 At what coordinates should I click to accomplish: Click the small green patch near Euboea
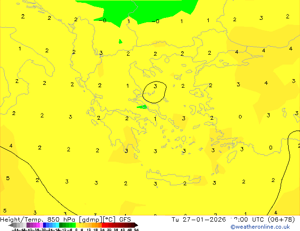click(x=142, y=107)
